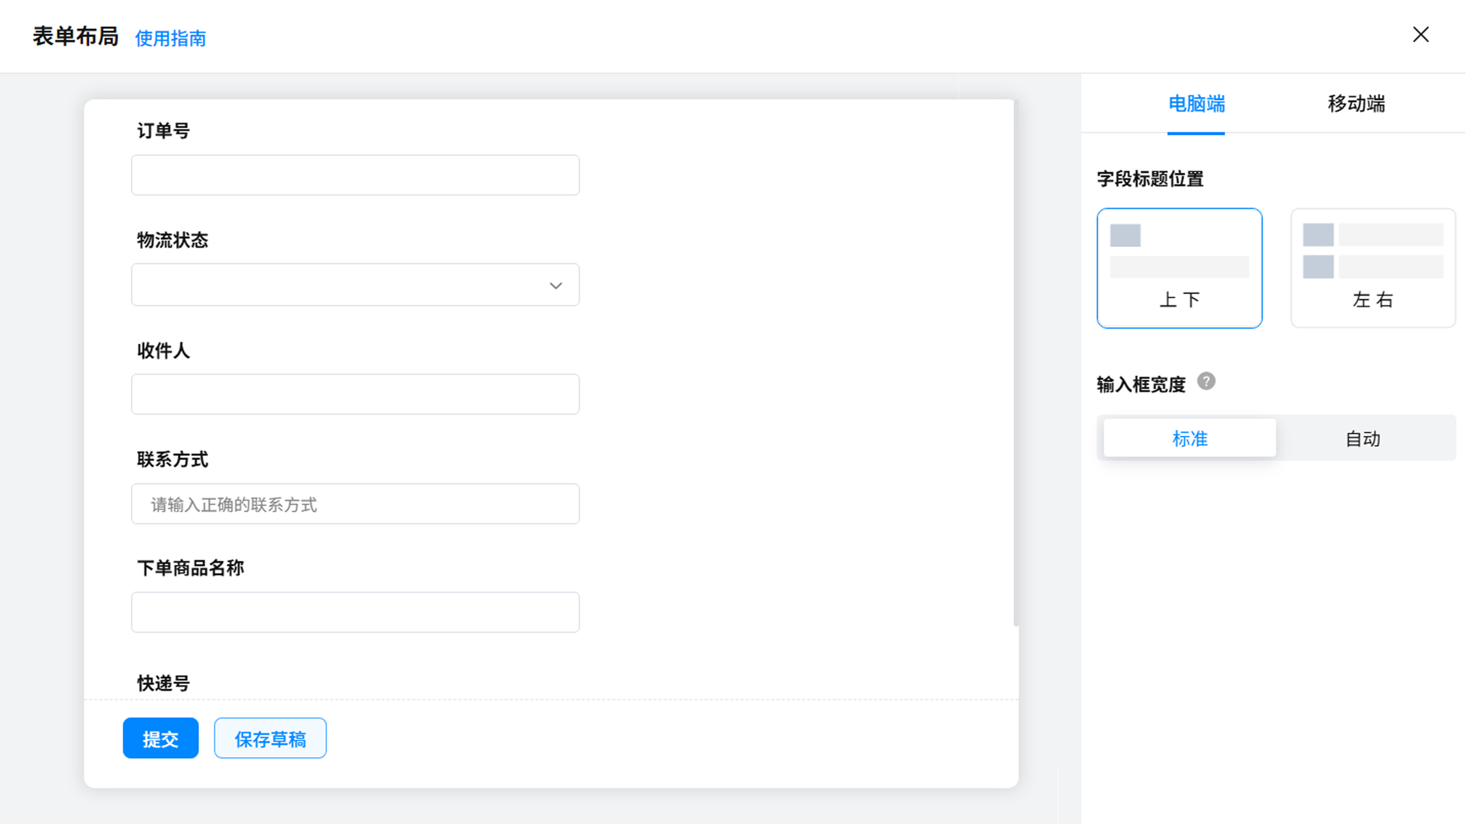The height and width of the screenshot is (824, 1466).
Task: Close the 表单布局 dialog with the X icon
Action: [x=1421, y=35]
